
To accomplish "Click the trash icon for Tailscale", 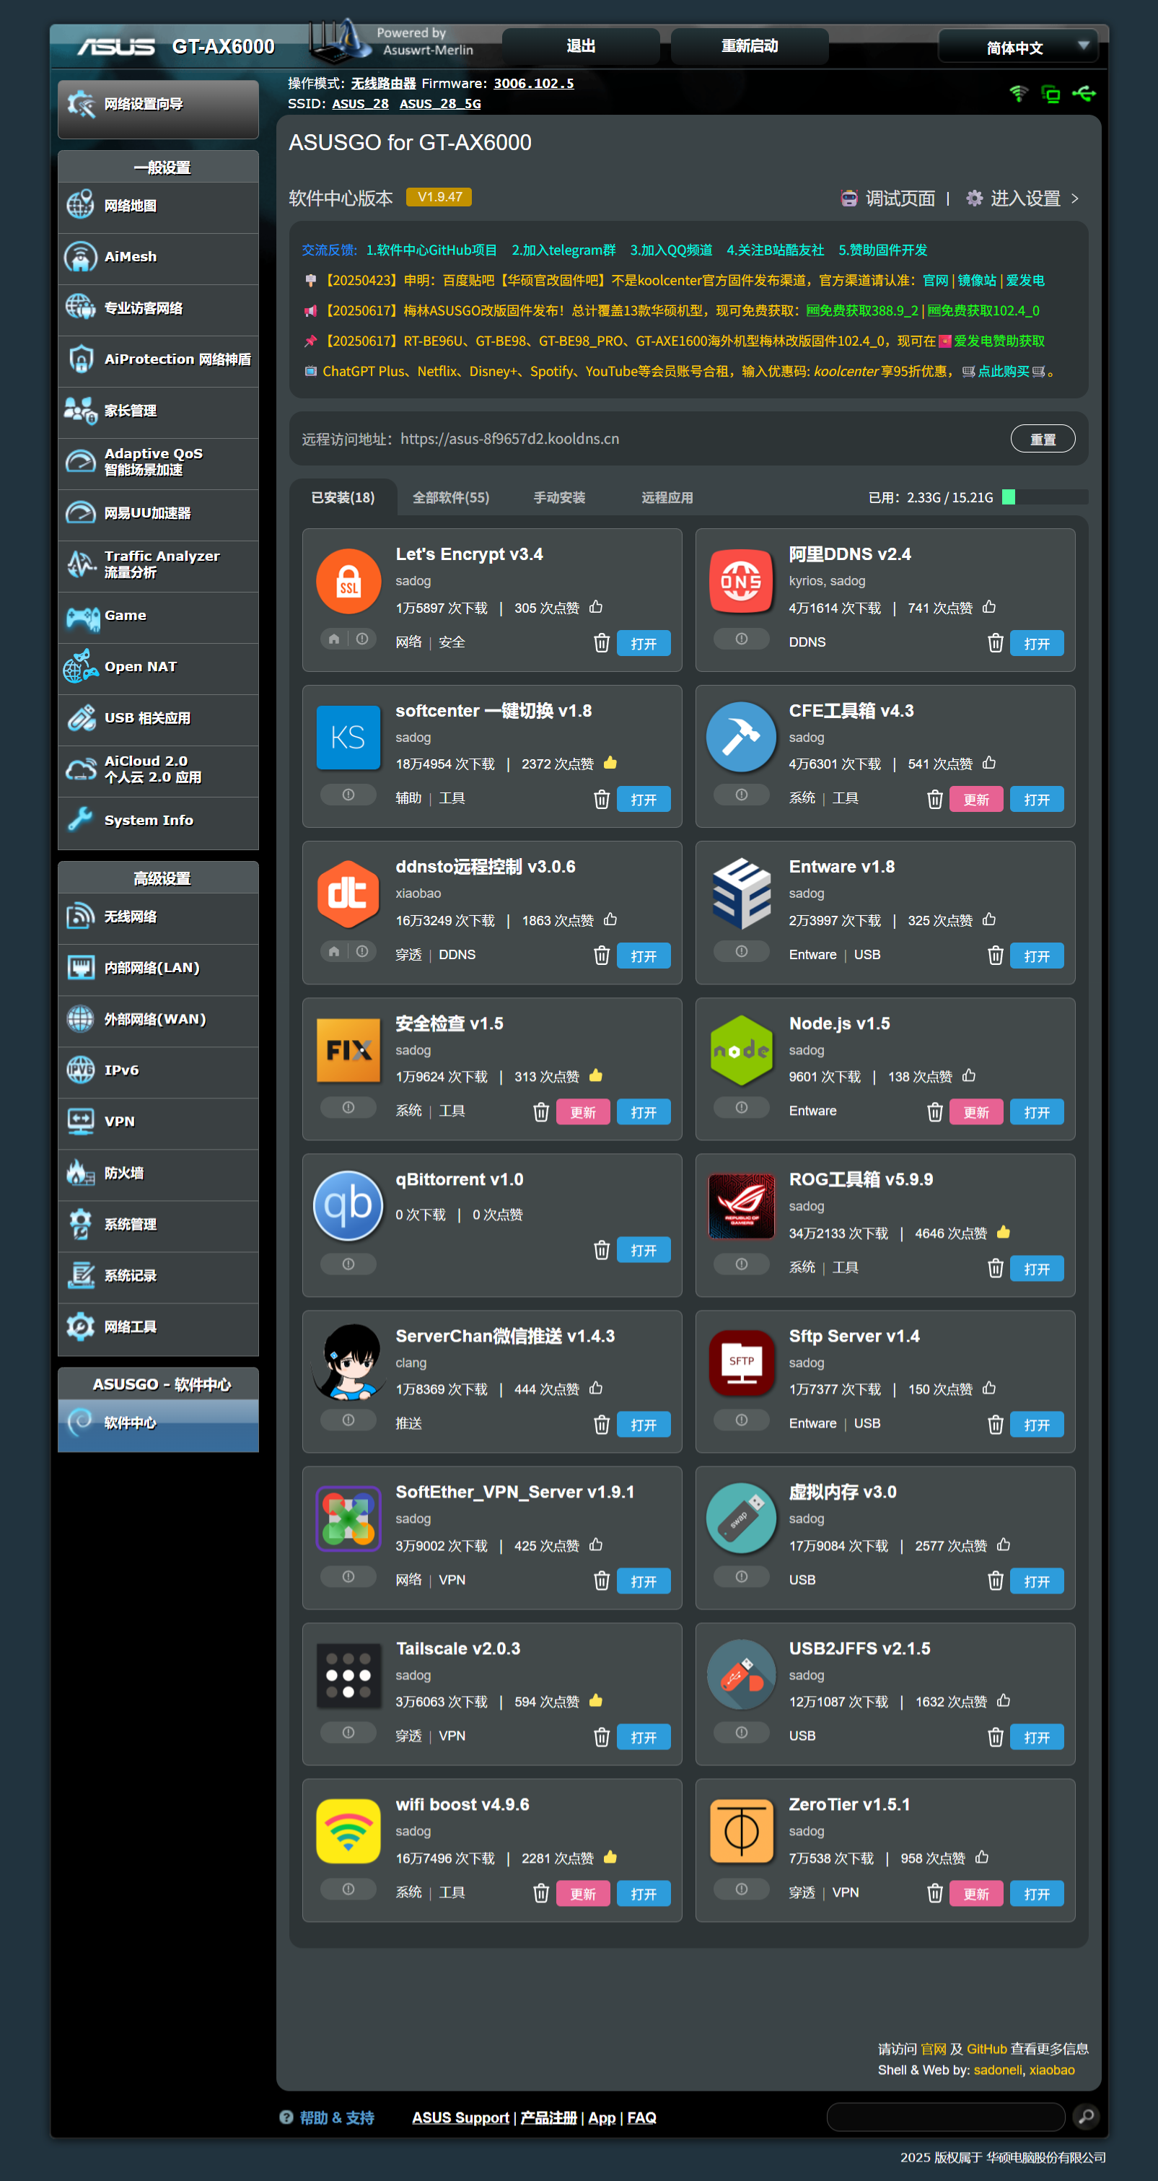I will point(601,1737).
